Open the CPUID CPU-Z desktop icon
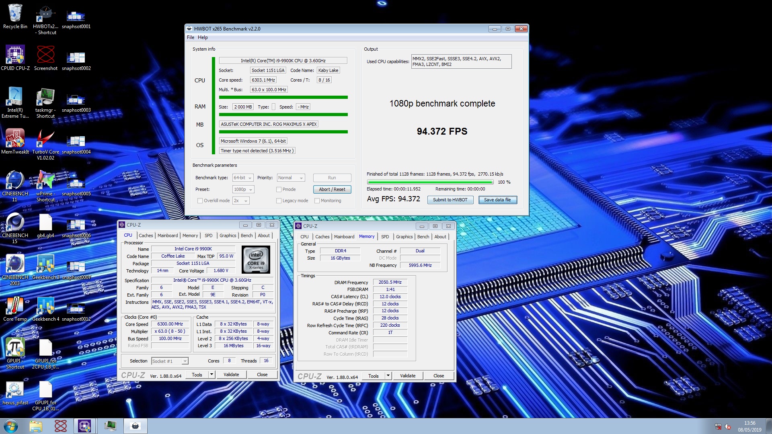The image size is (772, 434). coord(15,58)
